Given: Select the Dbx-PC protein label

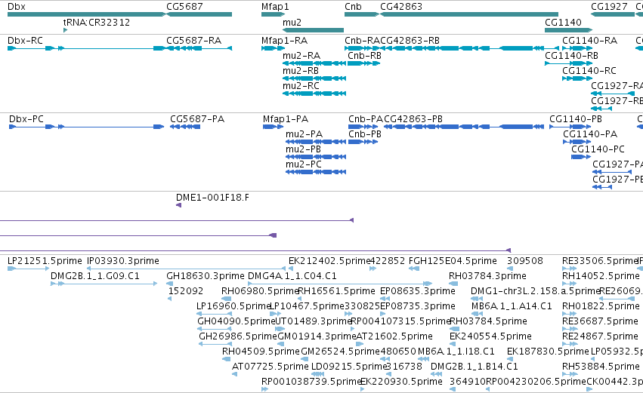Looking at the screenshot, I should pos(26,119).
